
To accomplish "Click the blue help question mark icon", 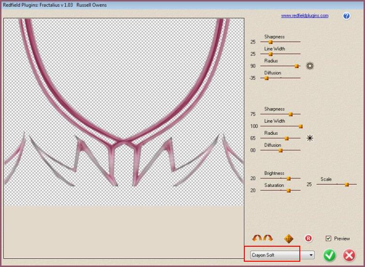I will point(347,16).
